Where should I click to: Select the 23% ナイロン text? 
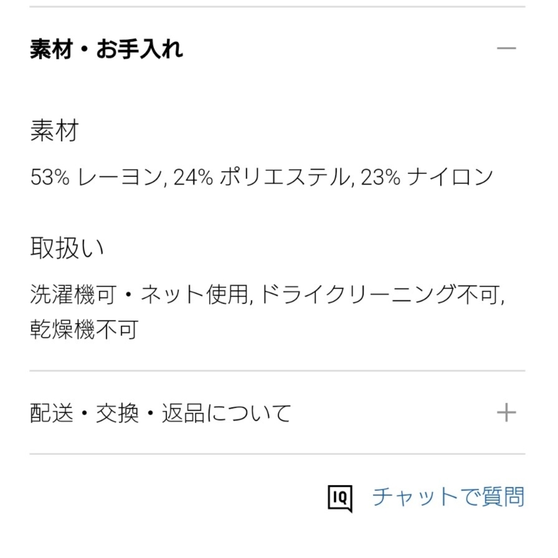[x=427, y=177]
